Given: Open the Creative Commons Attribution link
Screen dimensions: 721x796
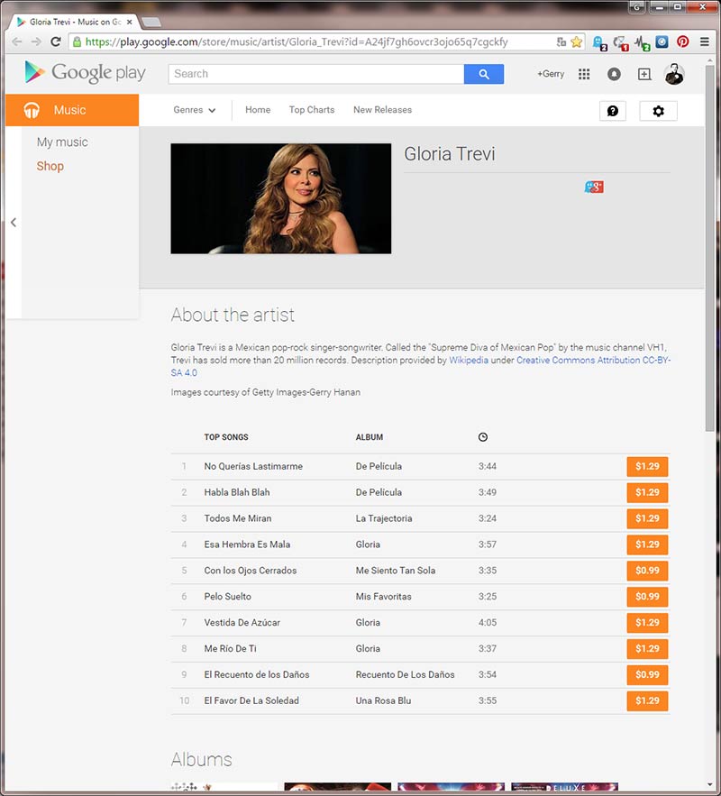Looking at the screenshot, I should tap(594, 360).
